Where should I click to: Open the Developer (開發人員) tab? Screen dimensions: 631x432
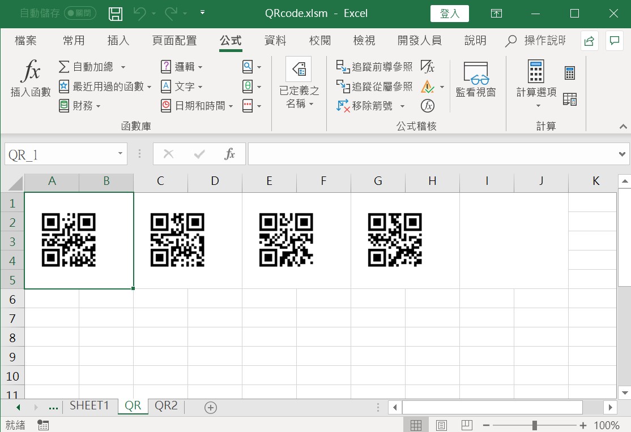click(419, 40)
